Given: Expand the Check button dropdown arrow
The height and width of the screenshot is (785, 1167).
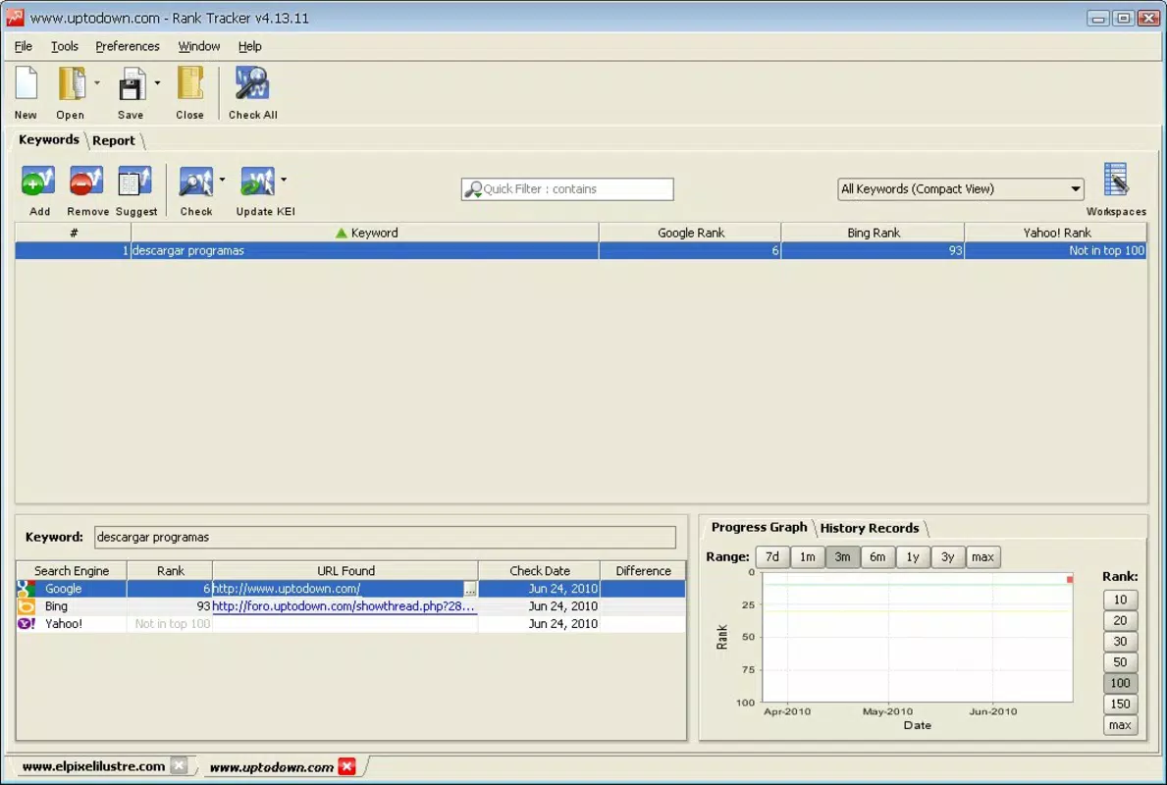Looking at the screenshot, I should tap(222, 180).
